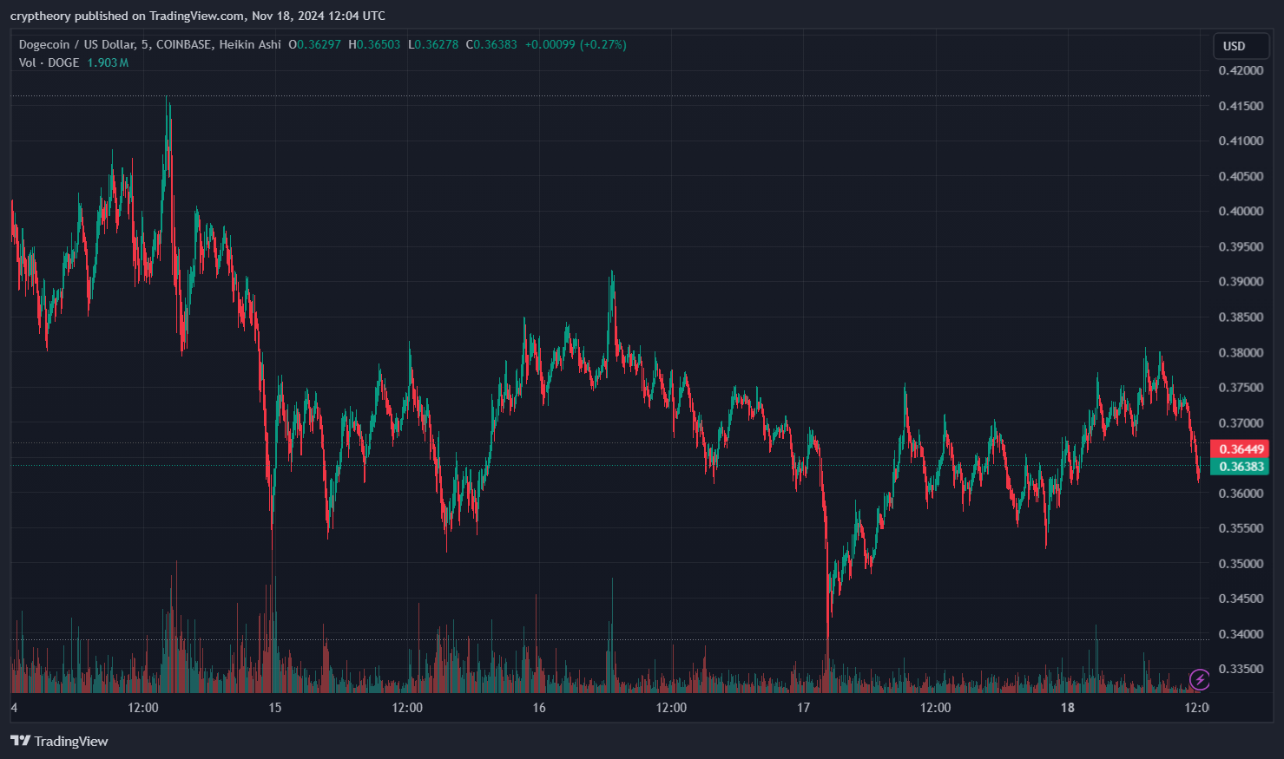1284x759 pixels.
Task: Click the purple lightning bolt icon
Action: tap(1199, 679)
